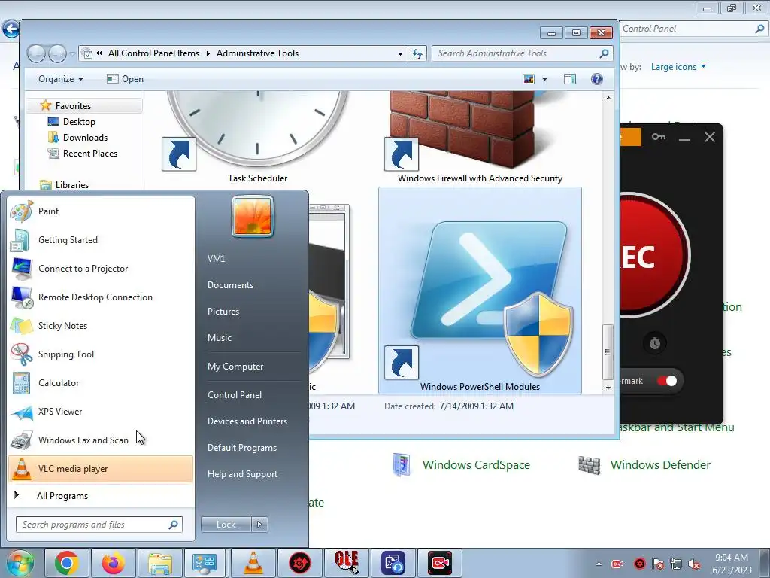Image resolution: width=770 pixels, height=578 pixels.
Task: Click the Search Administrative Tools field
Action: tap(523, 53)
